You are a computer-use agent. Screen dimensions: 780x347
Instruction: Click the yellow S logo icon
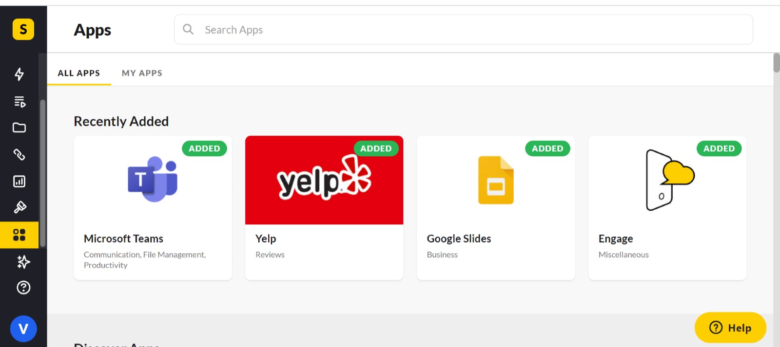(x=23, y=29)
